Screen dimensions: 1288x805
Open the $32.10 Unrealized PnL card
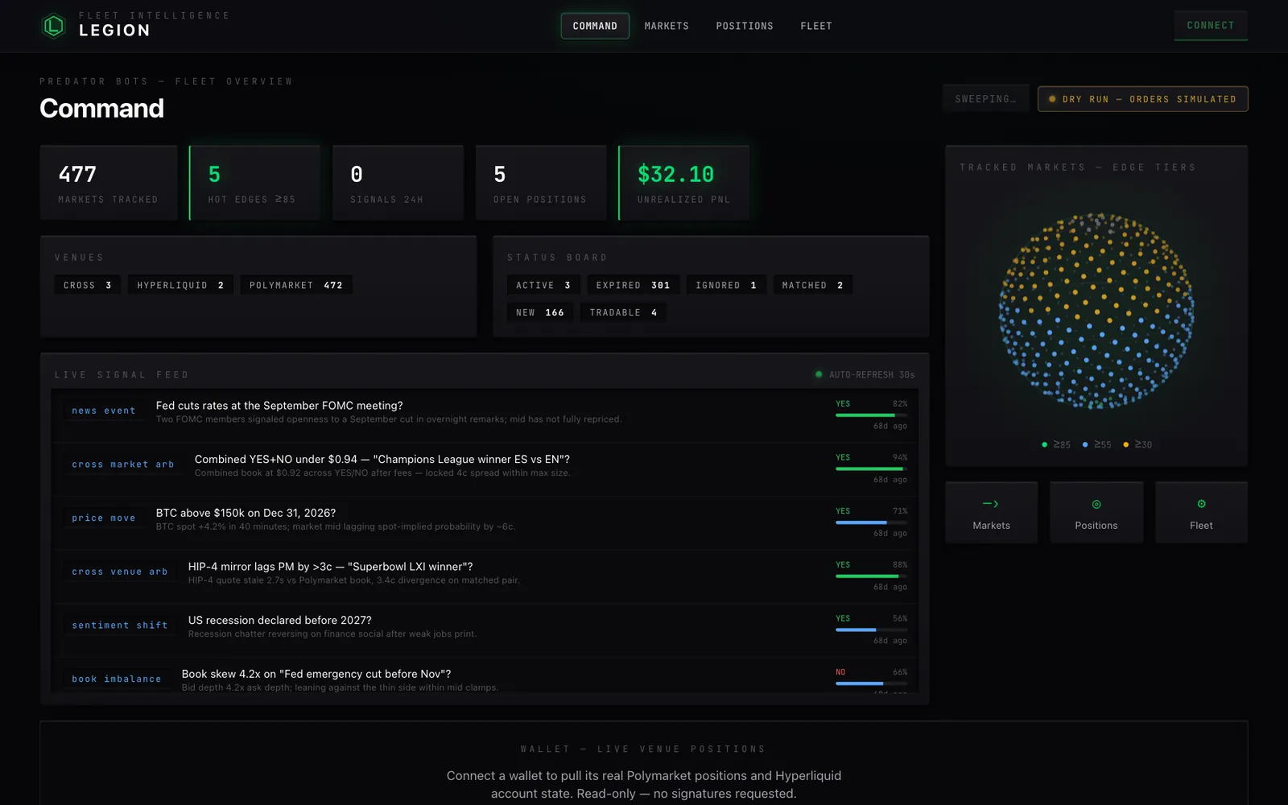684,183
